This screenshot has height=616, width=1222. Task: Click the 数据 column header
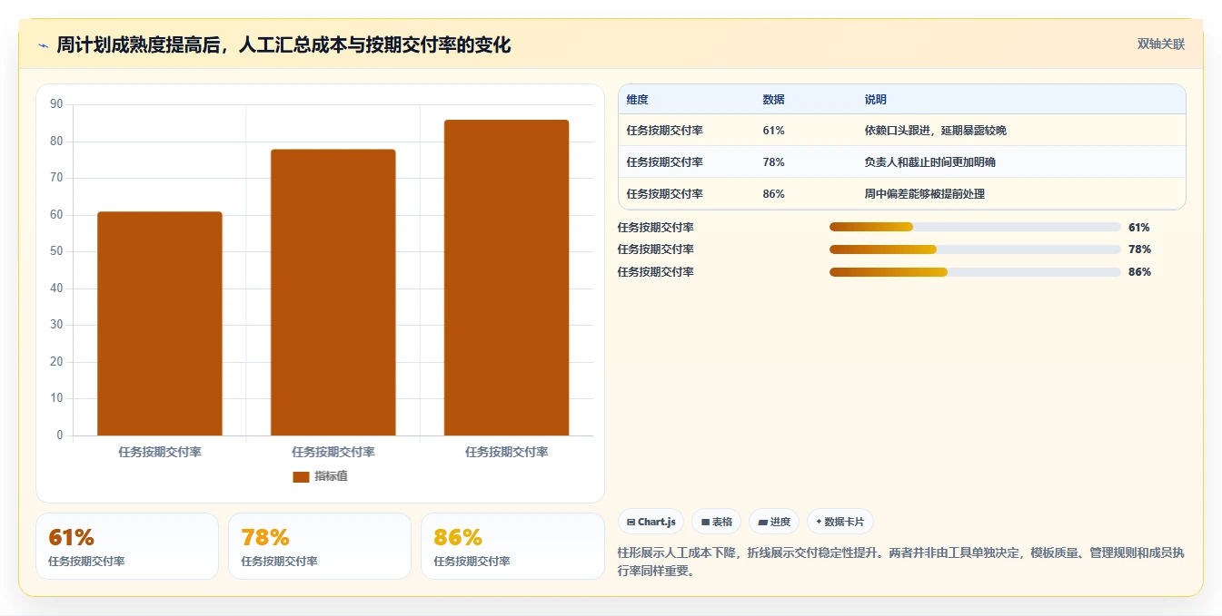pos(774,100)
